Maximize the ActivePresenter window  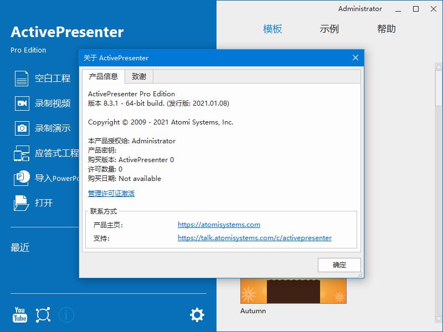coord(416,9)
